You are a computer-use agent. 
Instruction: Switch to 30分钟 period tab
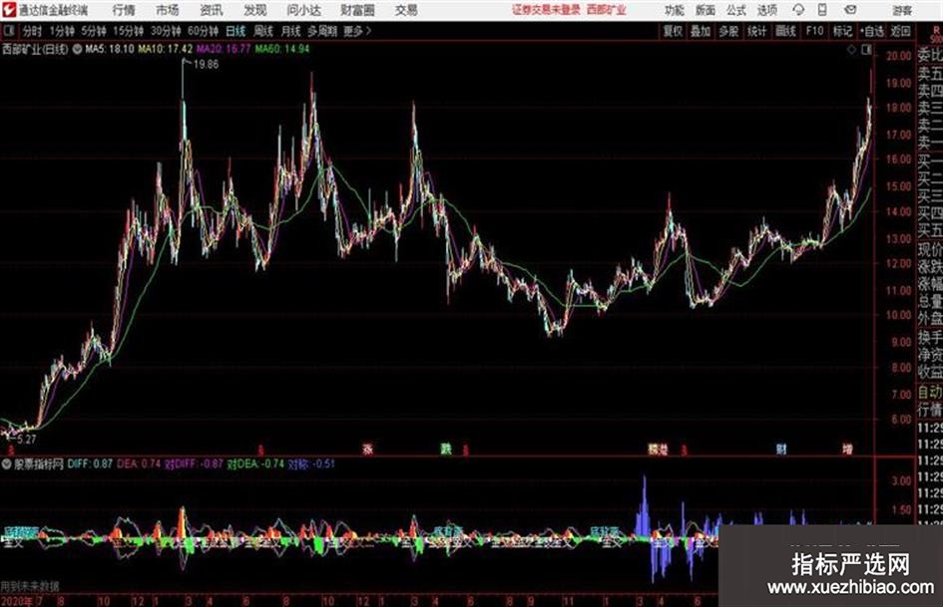point(166,31)
